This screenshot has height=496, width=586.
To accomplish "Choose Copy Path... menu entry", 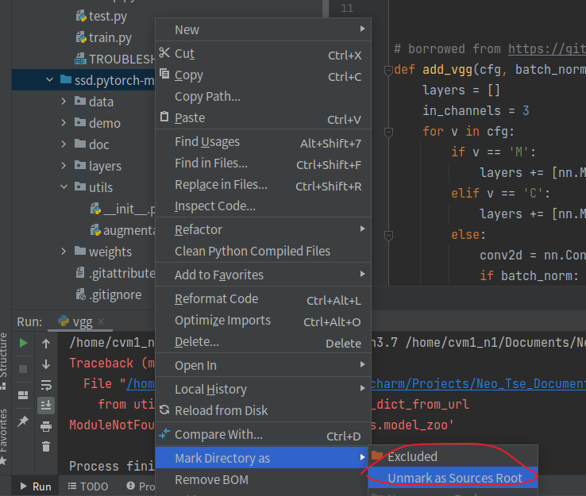I will click(263, 96).
